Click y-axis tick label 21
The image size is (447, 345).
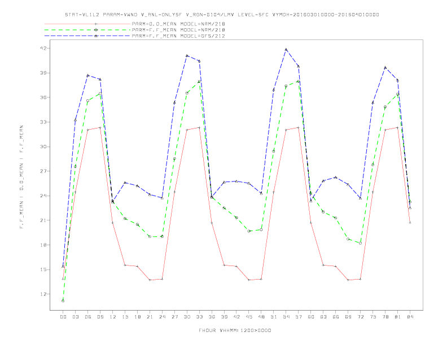pyautogui.click(x=43, y=220)
